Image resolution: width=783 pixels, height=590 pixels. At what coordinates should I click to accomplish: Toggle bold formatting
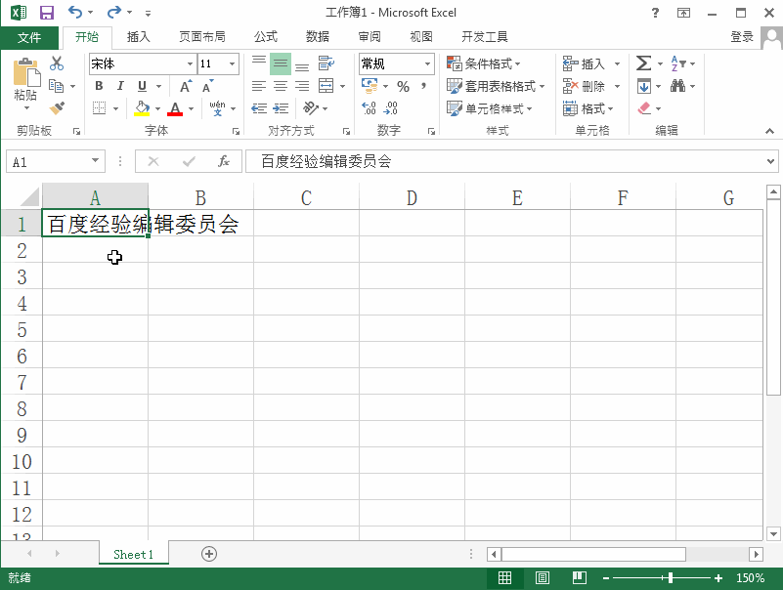pos(99,86)
